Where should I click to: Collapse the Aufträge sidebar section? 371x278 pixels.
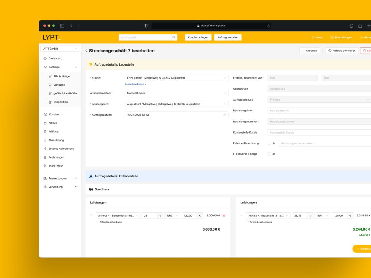76,67
